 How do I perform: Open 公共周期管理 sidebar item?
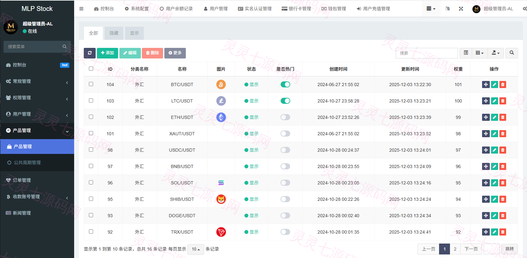click(37, 163)
